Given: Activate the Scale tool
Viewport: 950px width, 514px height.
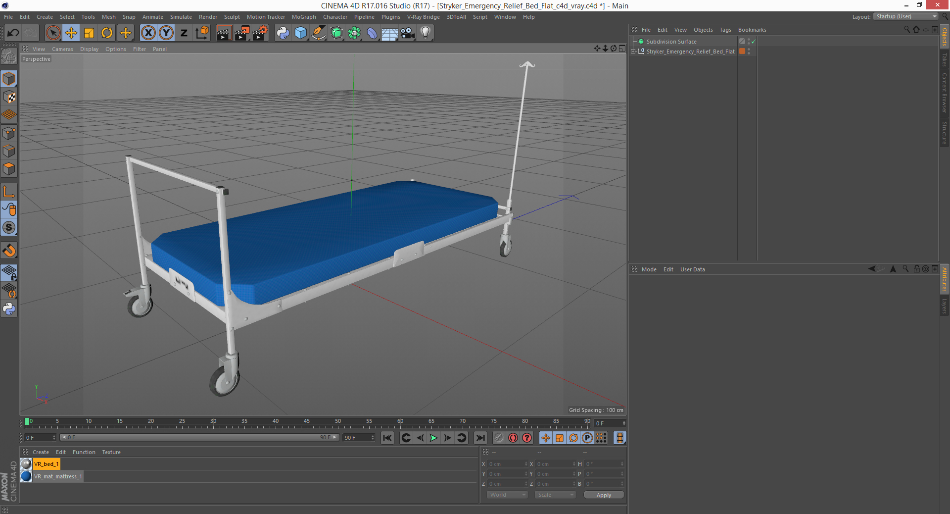Looking at the screenshot, I should [x=89, y=33].
